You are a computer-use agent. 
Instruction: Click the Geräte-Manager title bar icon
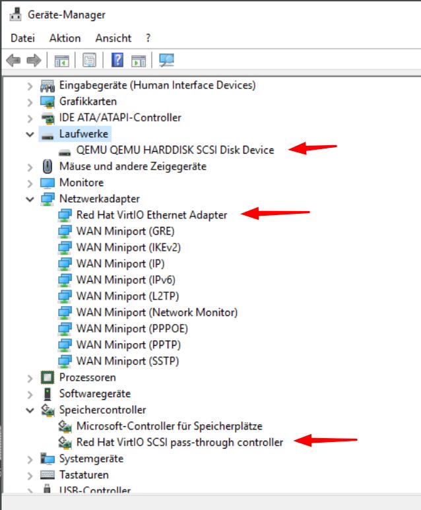(15, 15)
